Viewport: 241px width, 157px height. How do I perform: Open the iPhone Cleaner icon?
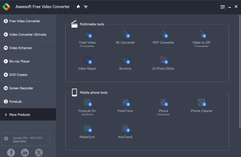pos(201,103)
